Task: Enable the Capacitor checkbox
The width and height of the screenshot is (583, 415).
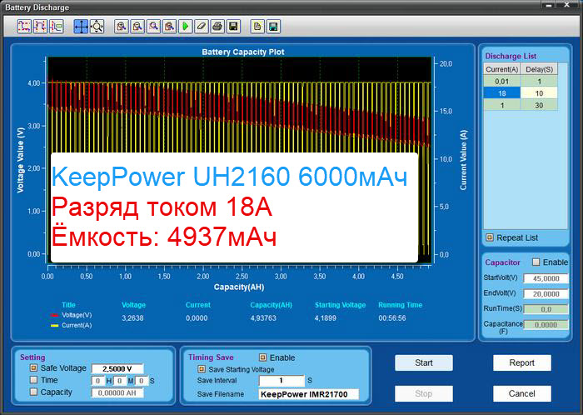Action: click(x=536, y=262)
